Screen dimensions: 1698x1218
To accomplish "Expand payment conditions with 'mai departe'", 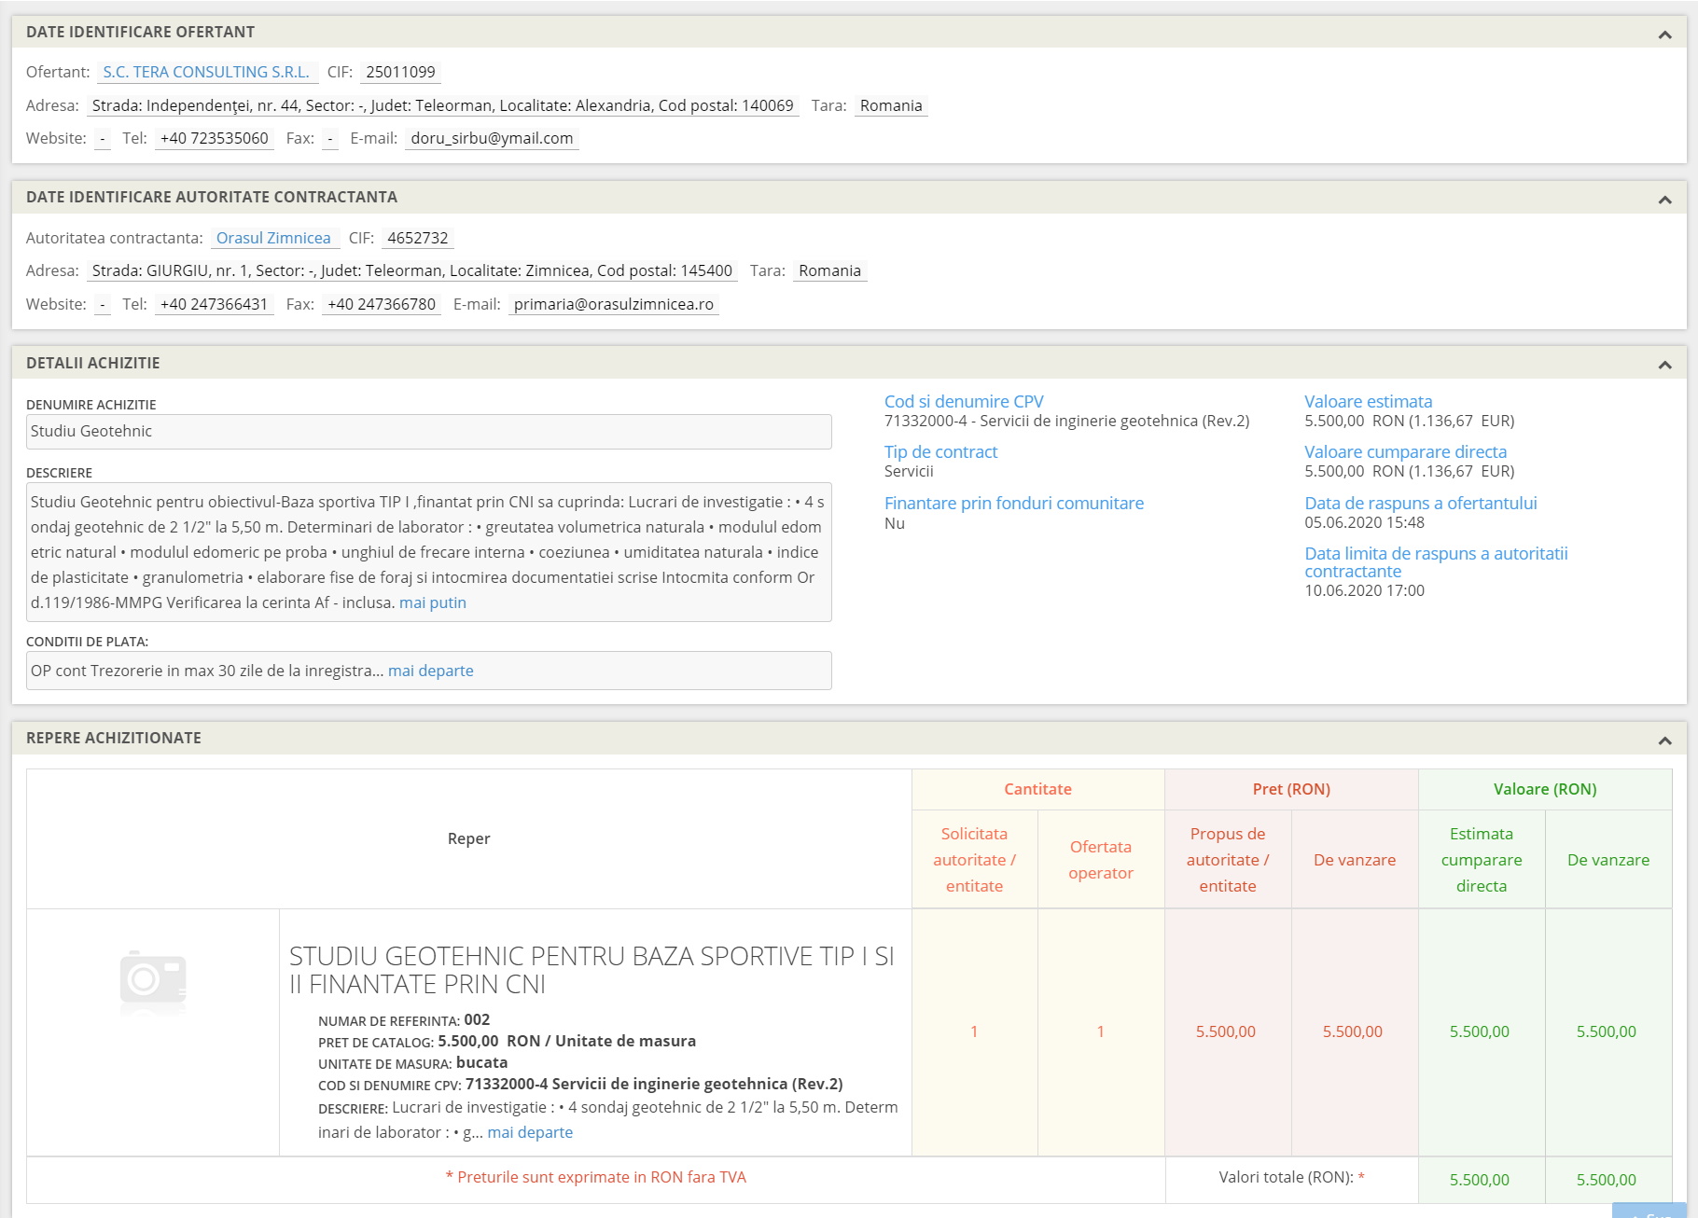I will point(431,671).
